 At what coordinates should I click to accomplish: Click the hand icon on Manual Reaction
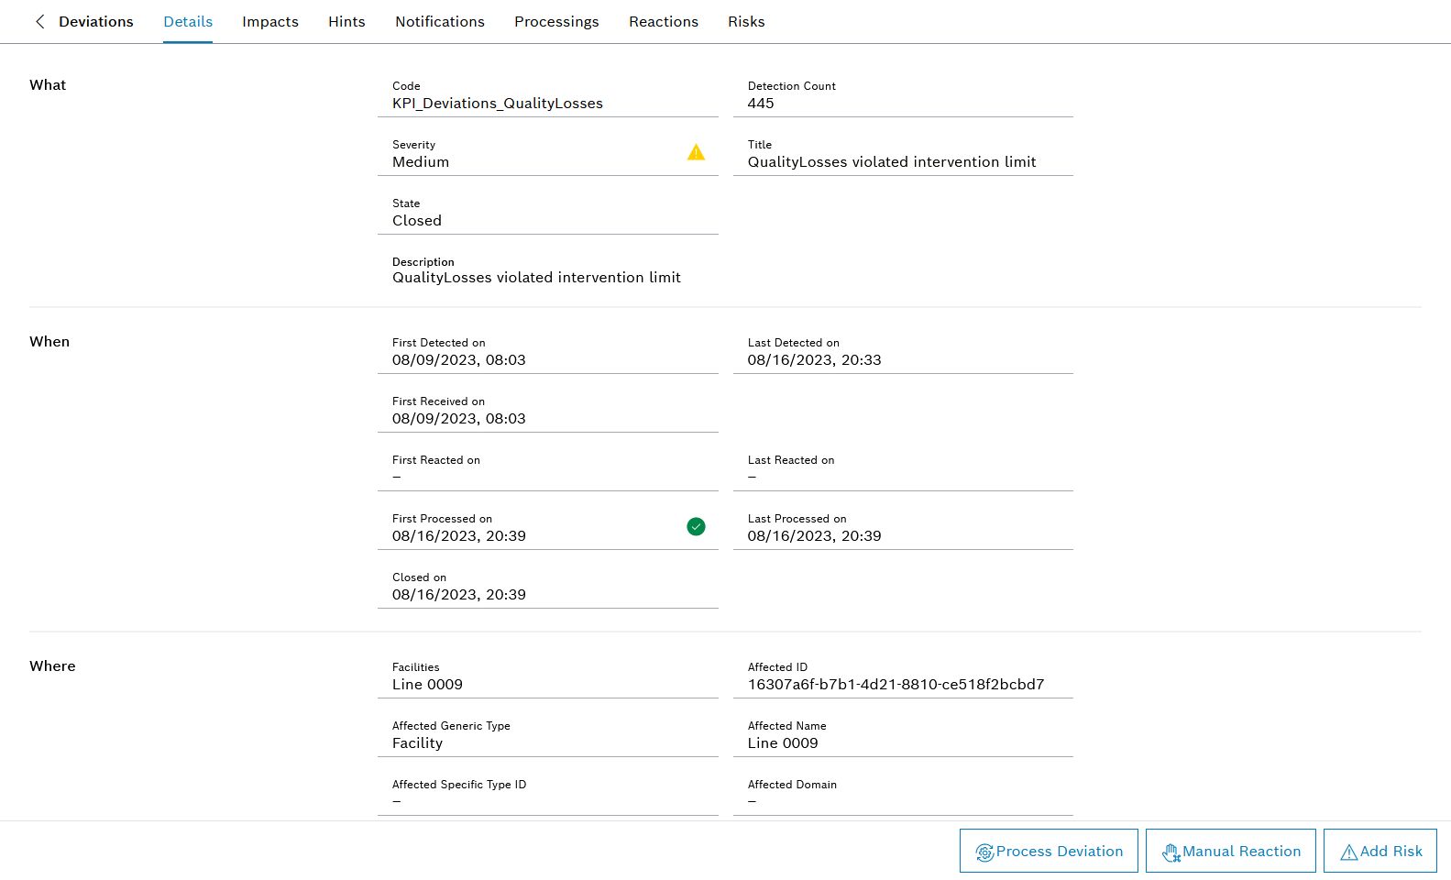tap(1171, 852)
